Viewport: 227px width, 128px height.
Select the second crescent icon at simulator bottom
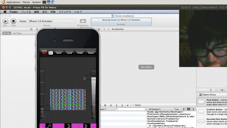87,126
